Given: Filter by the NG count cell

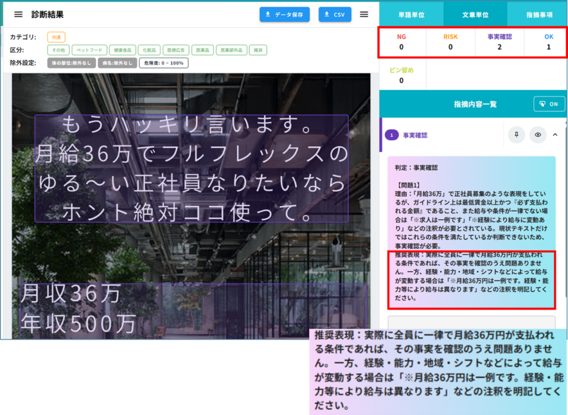Looking at the screenshot, I should [x=402, y=42].
